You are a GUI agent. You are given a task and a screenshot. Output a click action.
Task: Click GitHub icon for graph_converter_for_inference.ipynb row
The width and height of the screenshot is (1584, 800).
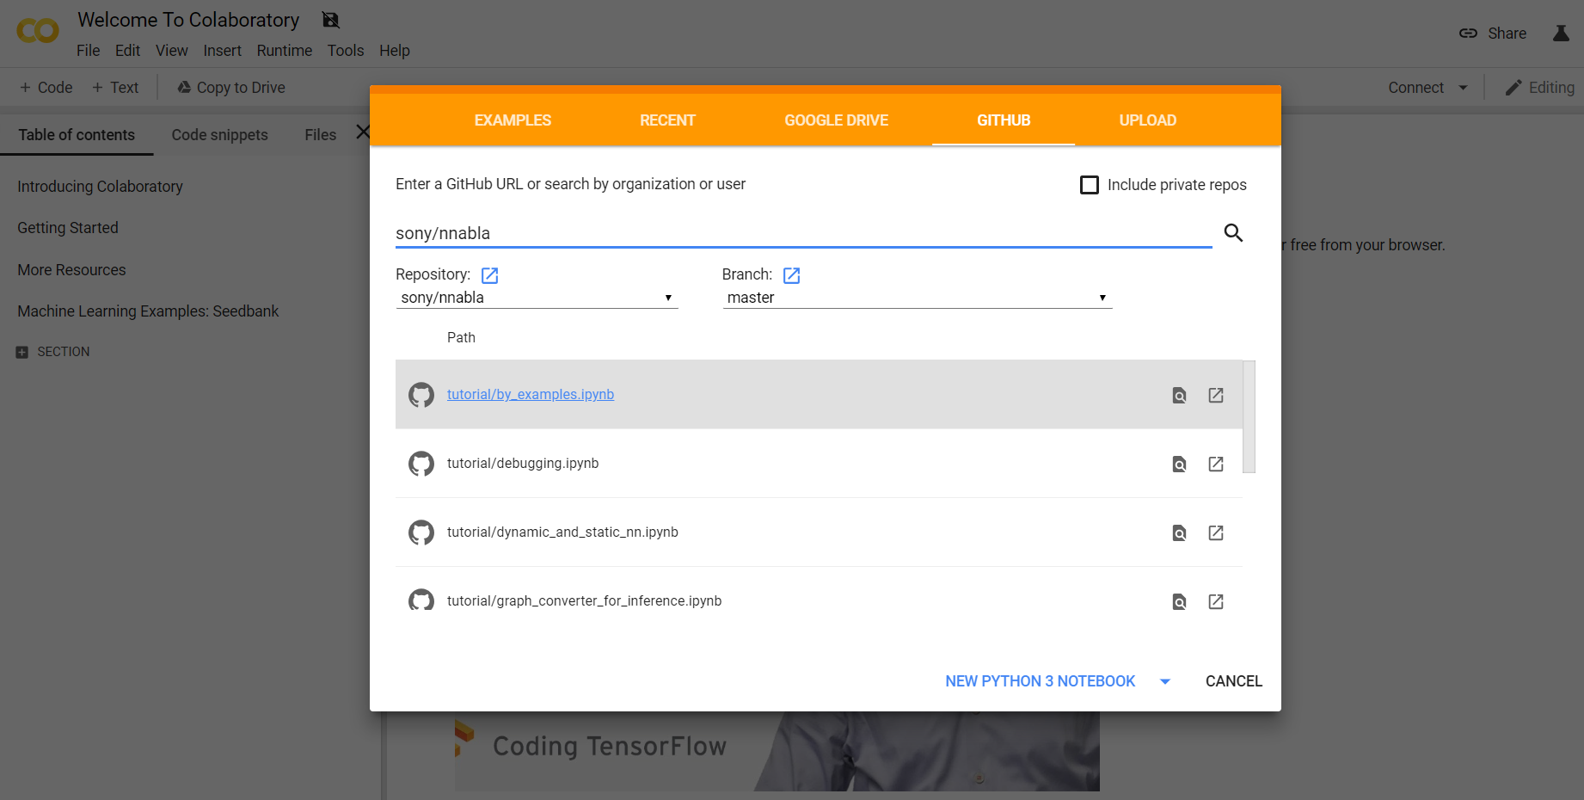click(x=421, y=600)
